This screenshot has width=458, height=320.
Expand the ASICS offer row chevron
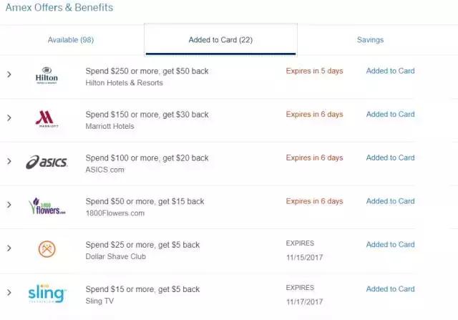[x=9, y=162]
